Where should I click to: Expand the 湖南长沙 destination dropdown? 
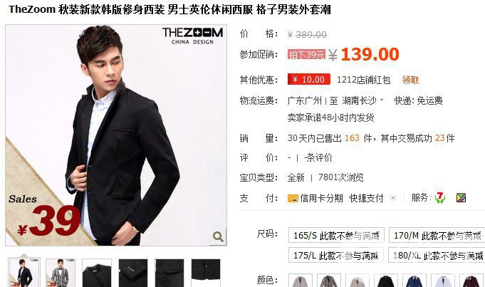382,100
